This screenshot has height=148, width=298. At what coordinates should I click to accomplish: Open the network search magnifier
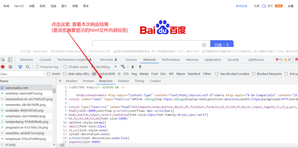click(x=28, y=67)
